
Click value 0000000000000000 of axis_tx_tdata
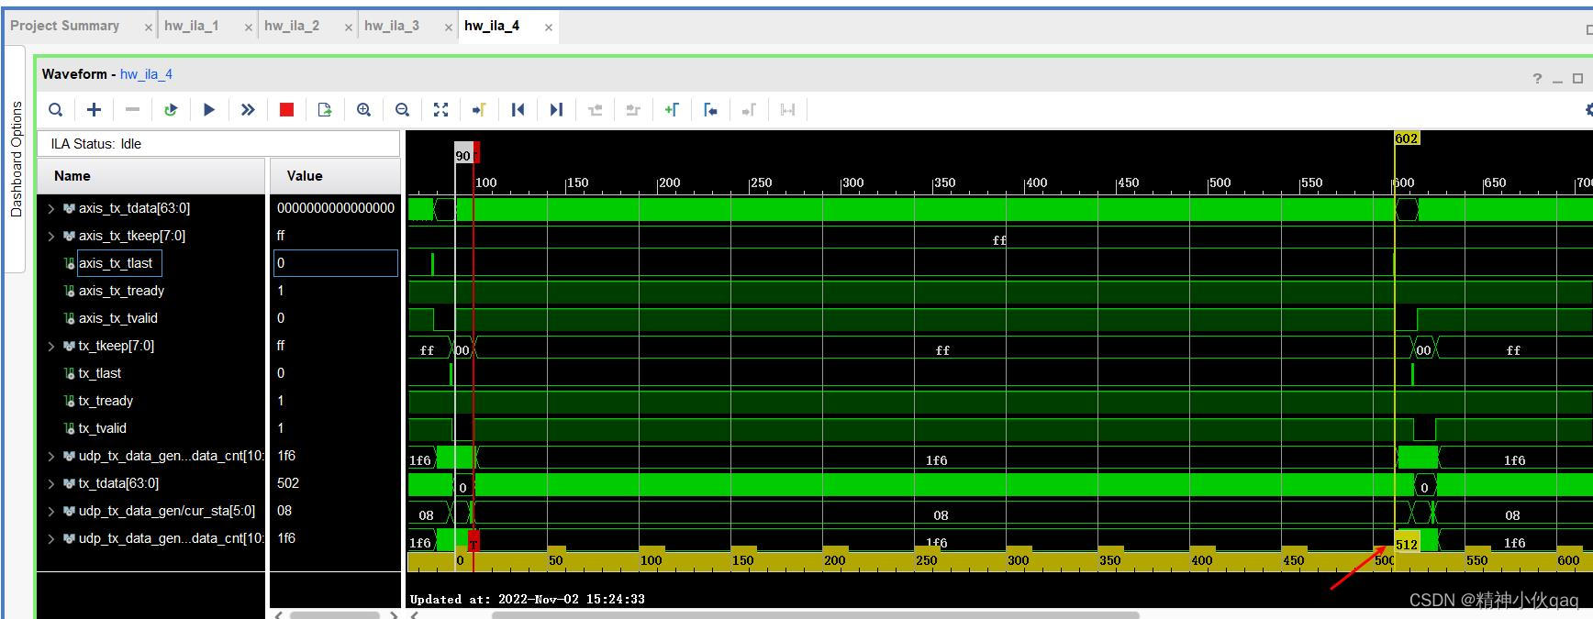[336, 208]
